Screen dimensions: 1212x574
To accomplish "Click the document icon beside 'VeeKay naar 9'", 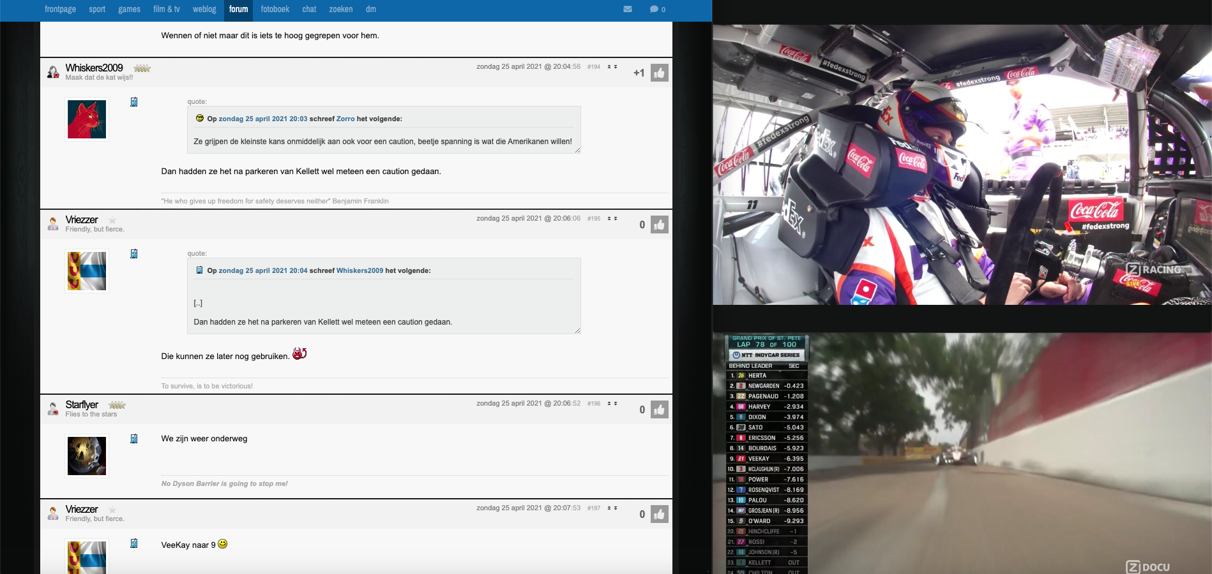I will tap(134, 543).
